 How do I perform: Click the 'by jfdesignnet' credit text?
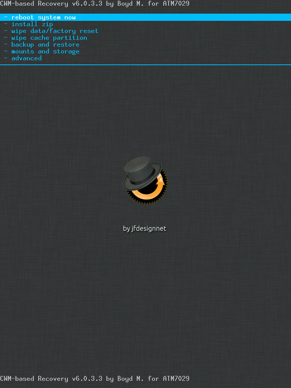pos(144,228)
